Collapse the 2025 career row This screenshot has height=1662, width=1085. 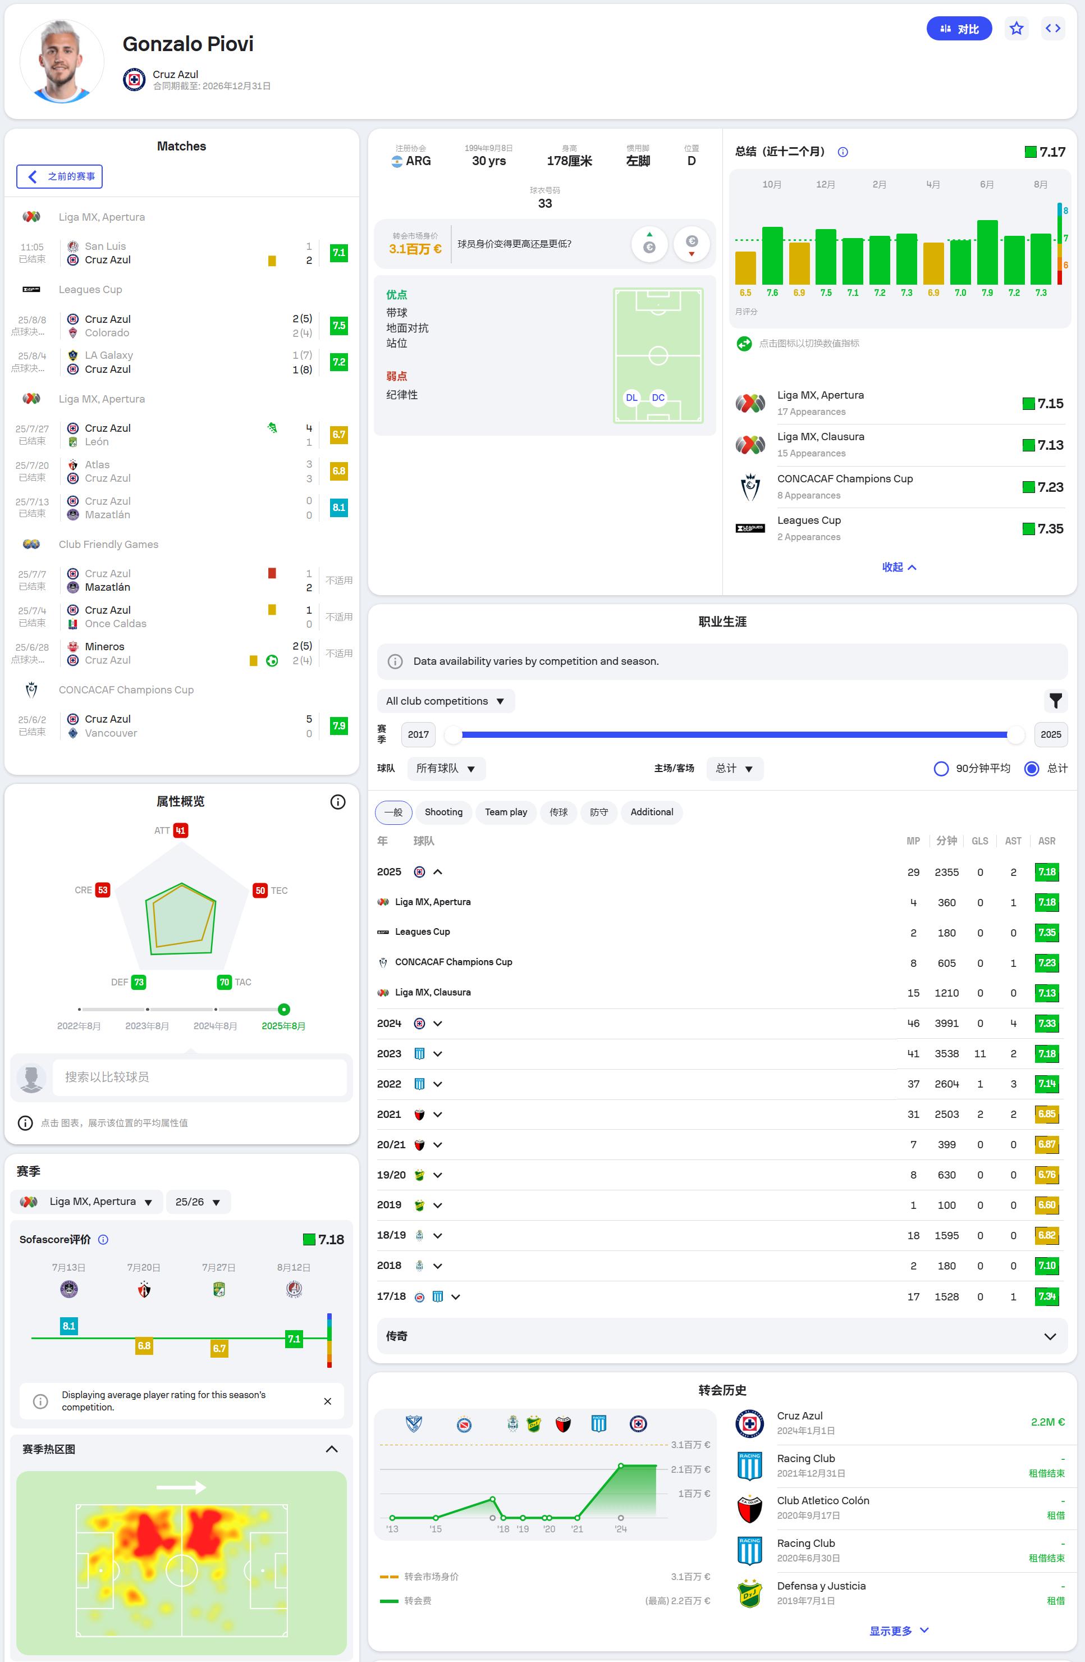tap(438, 872)
